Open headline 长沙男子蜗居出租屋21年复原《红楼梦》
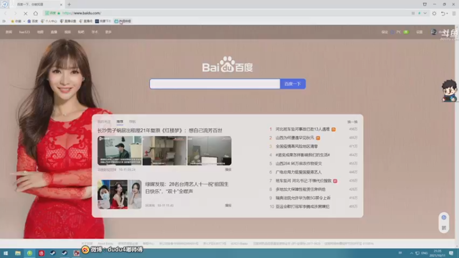Viewport: 459px width, 258px height. 160,131
